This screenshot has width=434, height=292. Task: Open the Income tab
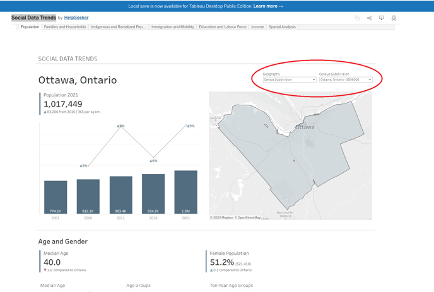pyautogui.click(x=257, y=27)
